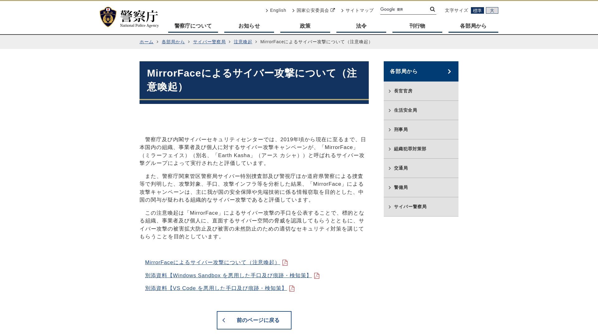Go to 注意喚起 breadcrumb

[x=243, y=42]
